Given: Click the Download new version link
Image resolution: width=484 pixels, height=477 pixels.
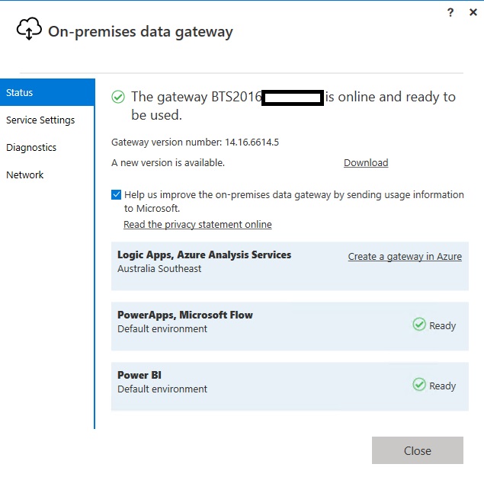Looking at the screenshot, I should [x=366, y=162].
